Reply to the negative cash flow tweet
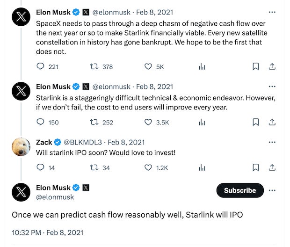 40,67
